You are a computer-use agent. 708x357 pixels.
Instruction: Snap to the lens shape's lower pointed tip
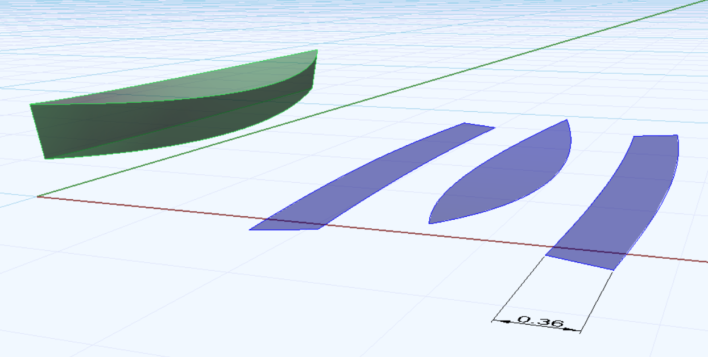click(x=429, y=223)
